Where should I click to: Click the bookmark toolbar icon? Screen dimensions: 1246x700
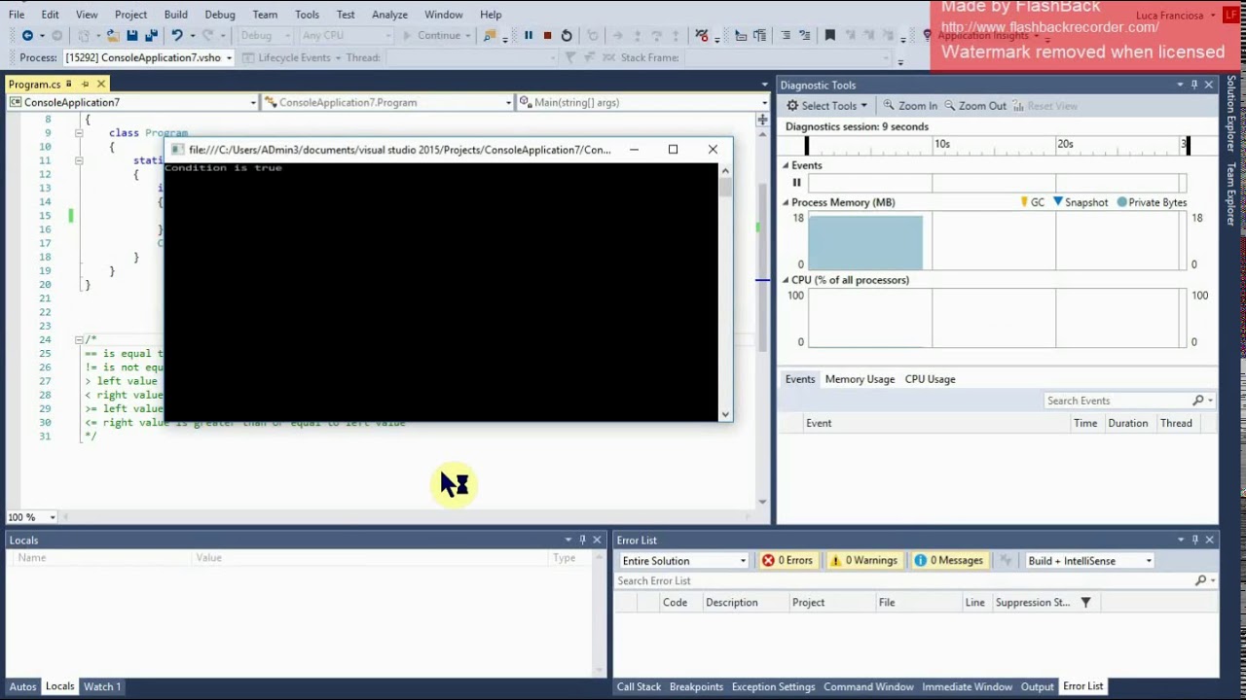coord(829,35)
